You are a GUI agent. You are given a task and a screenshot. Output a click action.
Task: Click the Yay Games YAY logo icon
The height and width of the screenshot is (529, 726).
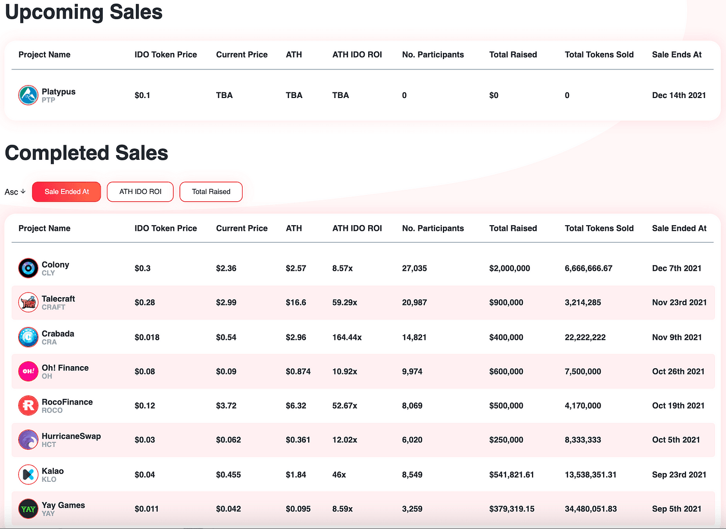pyautogui.click(x=28, y=509)
